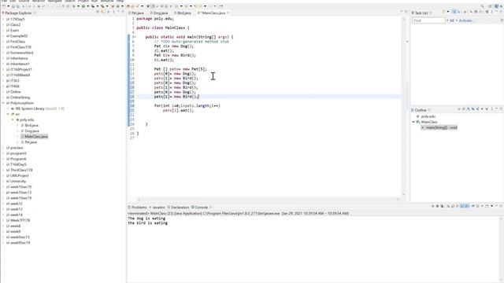Toggle Categorized presentation in Task List
This screenshot has width=504, height=283.
pyautogui.click(x=454, y=12)
